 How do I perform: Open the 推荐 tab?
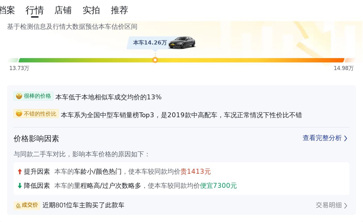click(x=119, y=10)
